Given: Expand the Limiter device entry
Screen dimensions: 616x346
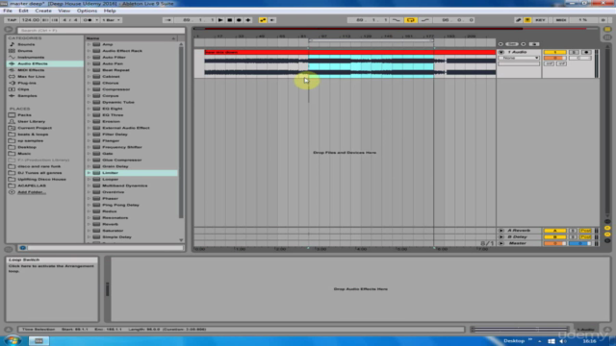Looking at the screenshot, I should (x=89, y=173).
